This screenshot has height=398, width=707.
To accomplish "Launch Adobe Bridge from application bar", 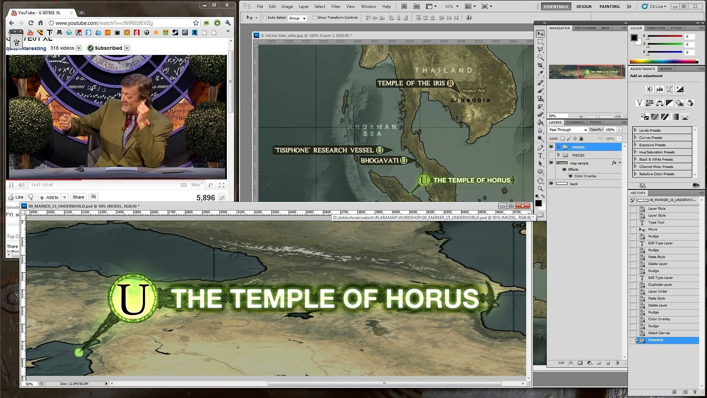I will click(x=404, y=6).
